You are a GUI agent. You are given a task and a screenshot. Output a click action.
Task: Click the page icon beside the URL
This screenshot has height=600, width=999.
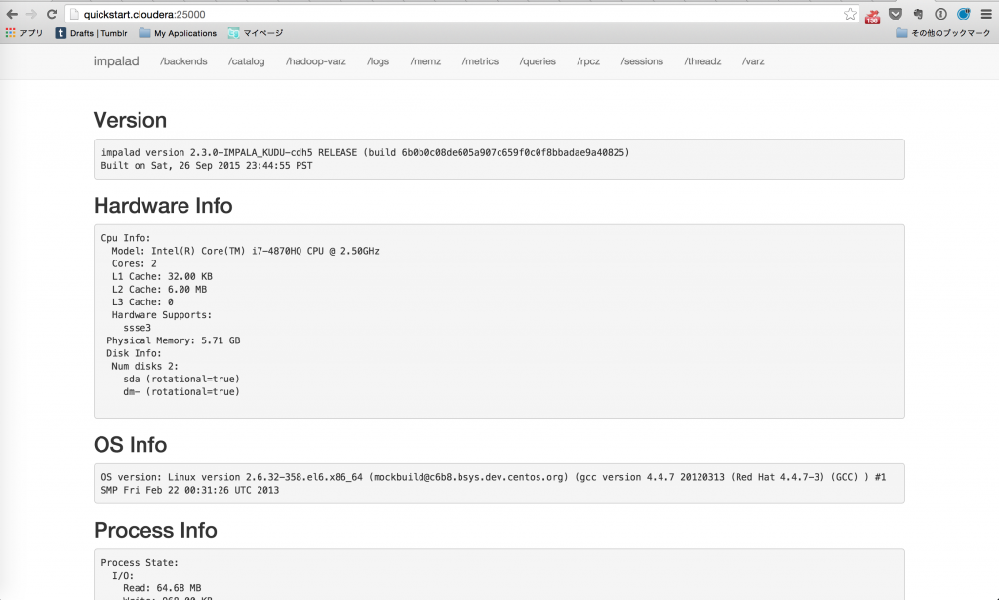tap(74, 14)
